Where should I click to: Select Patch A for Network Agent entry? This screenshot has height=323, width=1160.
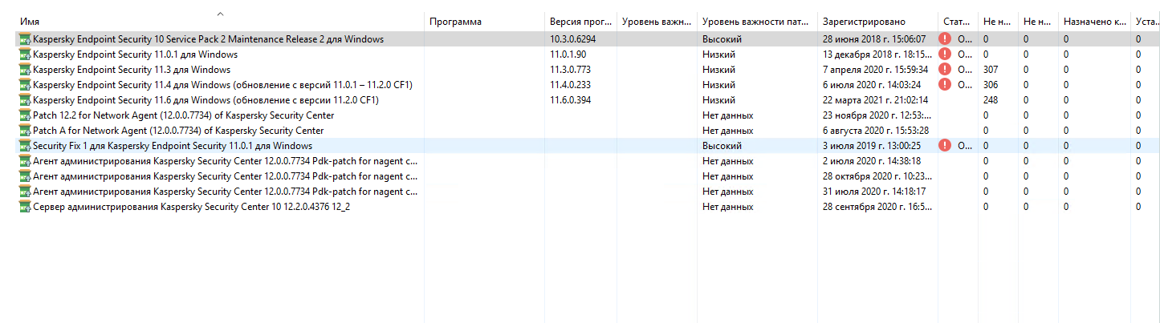pos(178,131)
